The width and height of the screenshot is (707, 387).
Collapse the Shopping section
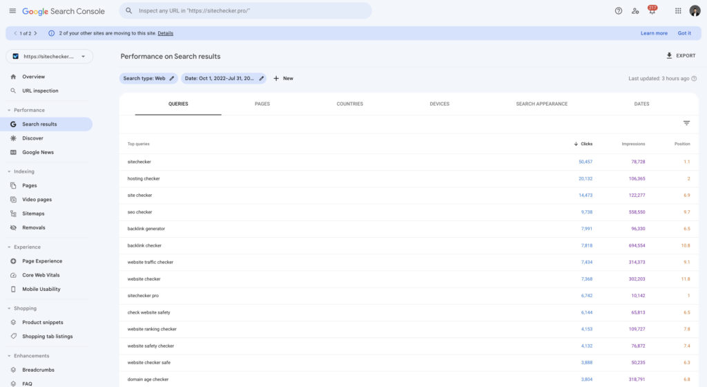click(9, 308)
